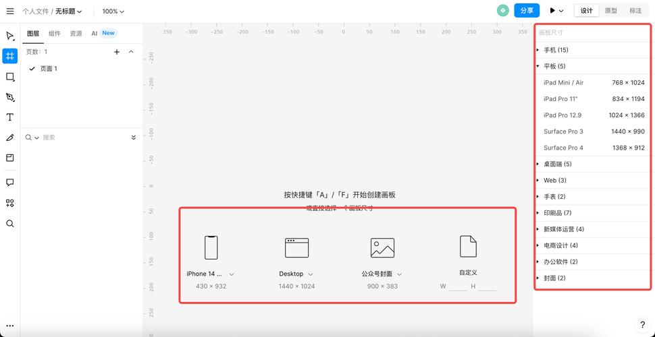Select iPad Pro 12.9 preset
Viewport: 655px width, 337px height.
tap(593, 115)
